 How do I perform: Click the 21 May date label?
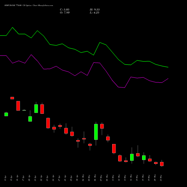point(161,178)
